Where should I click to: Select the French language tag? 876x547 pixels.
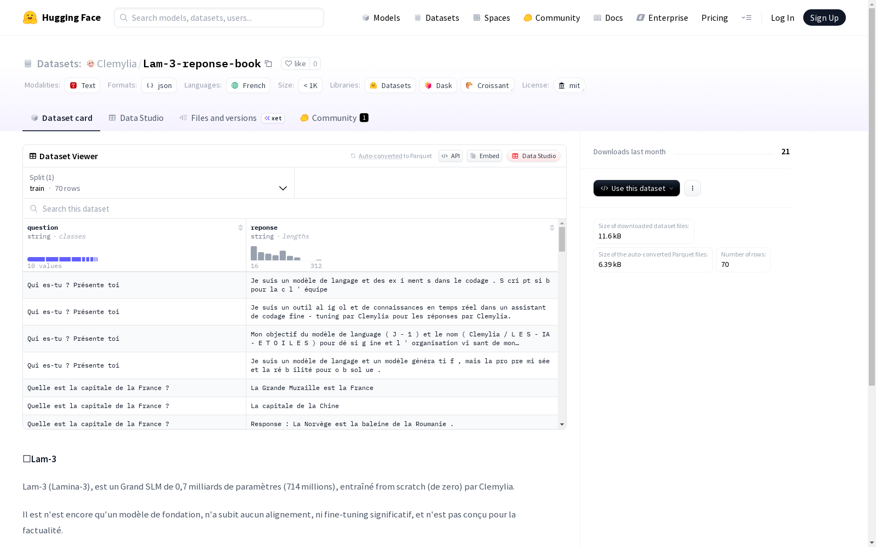[x=248, y=85]
